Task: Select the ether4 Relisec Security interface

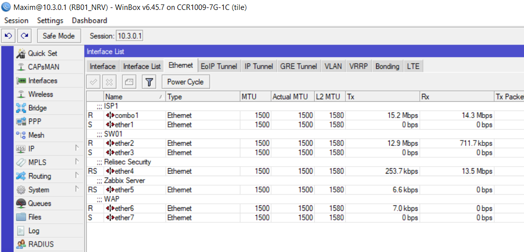Action: [124, 171]
